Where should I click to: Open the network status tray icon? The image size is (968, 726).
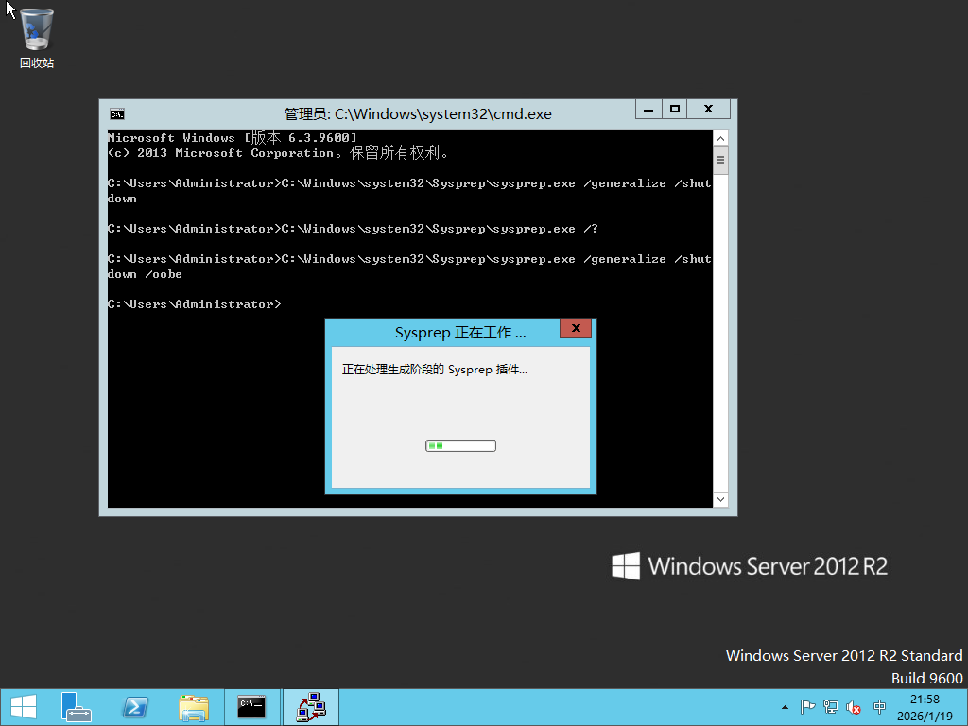coord(831,707)
